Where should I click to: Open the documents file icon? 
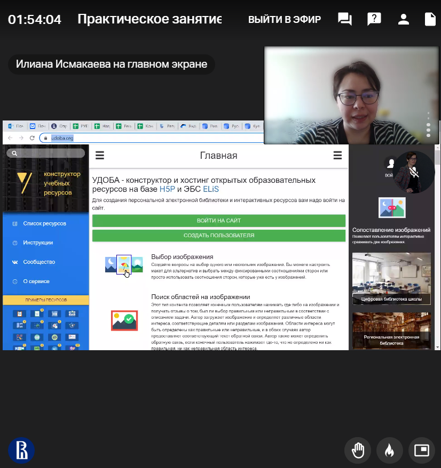[x=430, y=20]
